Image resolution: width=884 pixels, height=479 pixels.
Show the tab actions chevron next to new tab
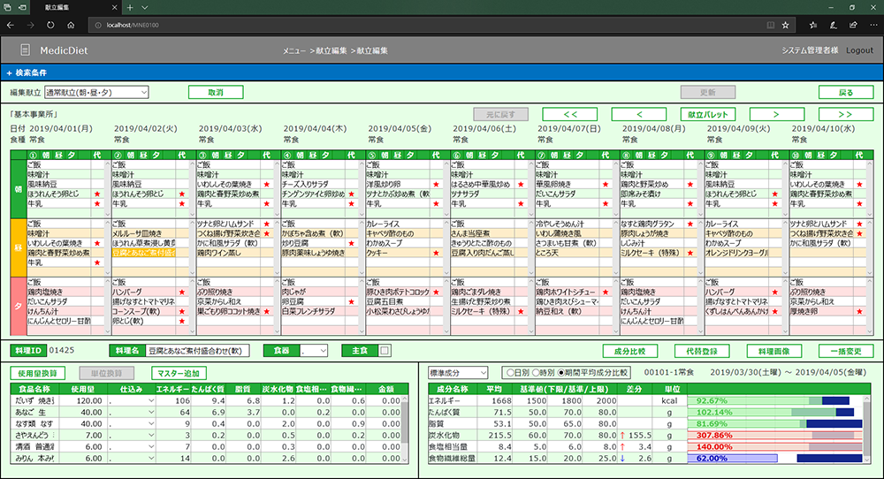click(144, 7)
